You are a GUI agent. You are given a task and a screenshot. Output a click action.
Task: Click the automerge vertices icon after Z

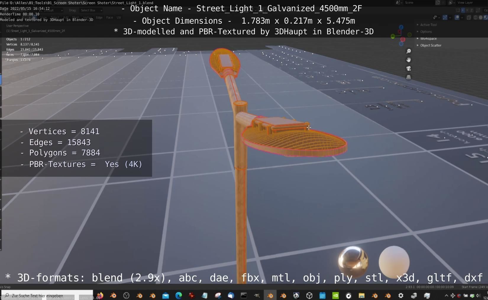(478, 10)
